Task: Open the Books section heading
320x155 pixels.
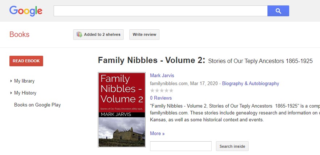Action: pos(19,35)
